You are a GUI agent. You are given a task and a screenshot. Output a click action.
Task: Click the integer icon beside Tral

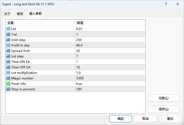[8, 34]
